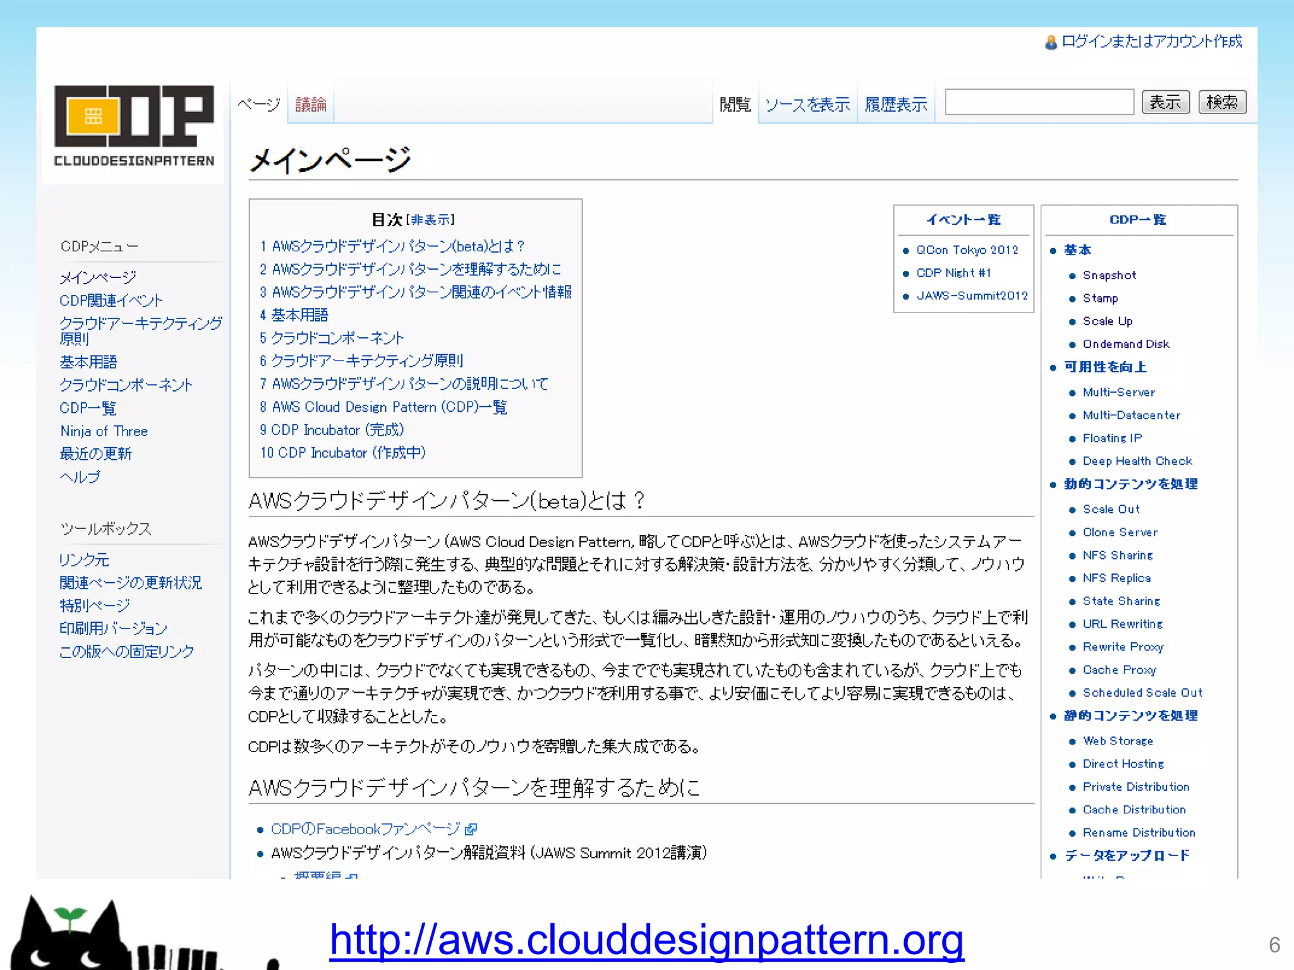Image resolution: width=1294 pixels, height=970 pixels.
Task: Open メインページ in the sidebar
Action: point(98,277)
